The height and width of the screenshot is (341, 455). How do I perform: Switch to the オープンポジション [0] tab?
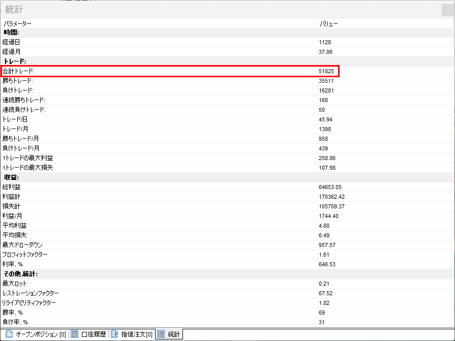41,334
